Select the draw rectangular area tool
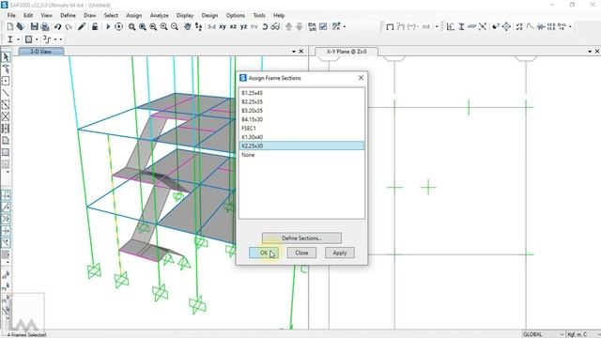 [x=6, y=152]
